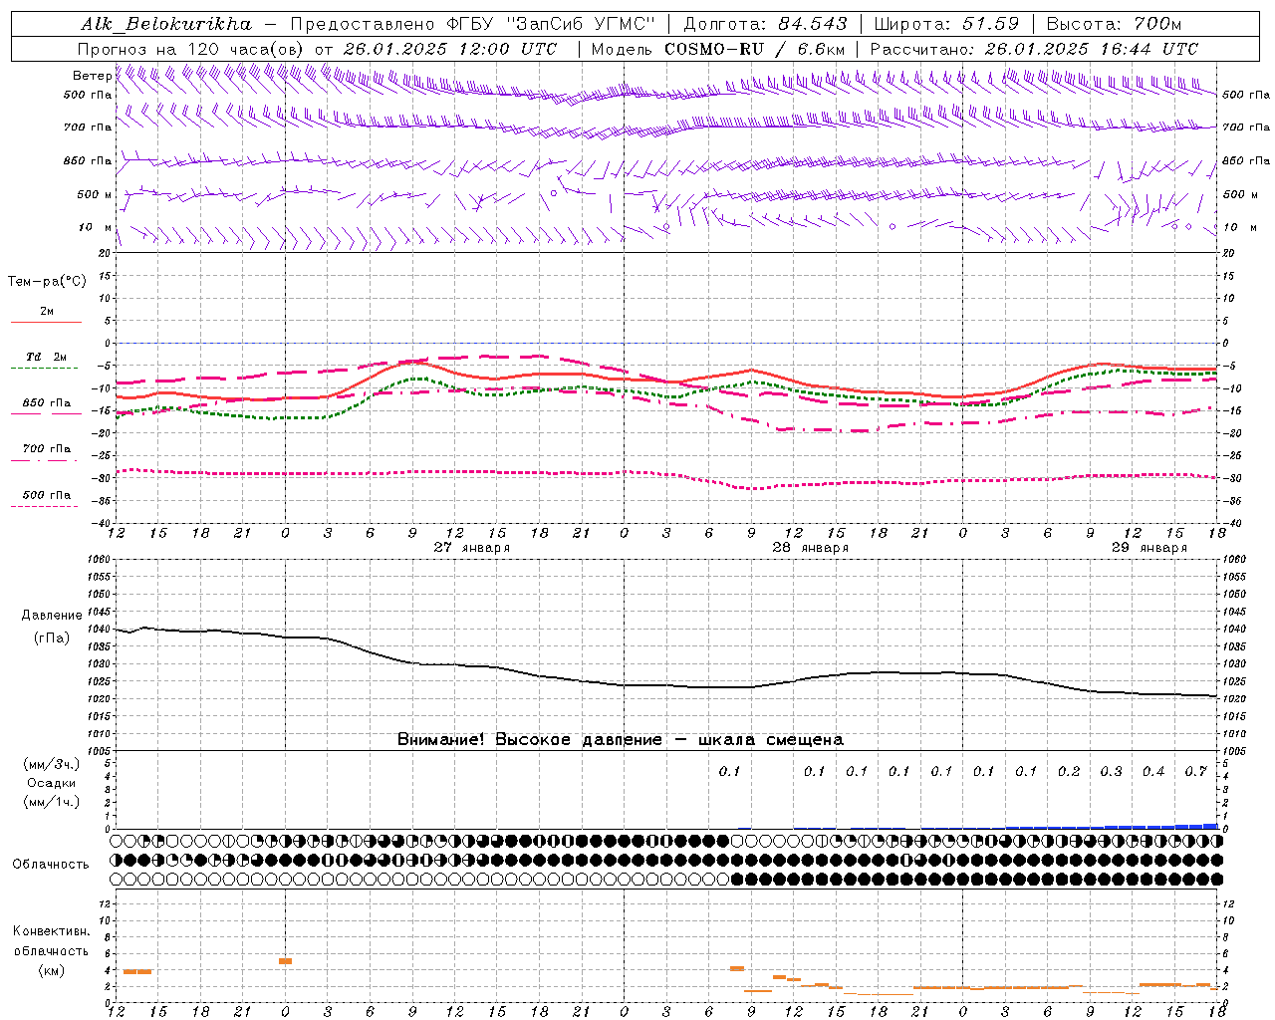Click the '(мм/1ч.)' precipitation unit label
This screenshot has width=1275, height=1020.
(51, 802)
